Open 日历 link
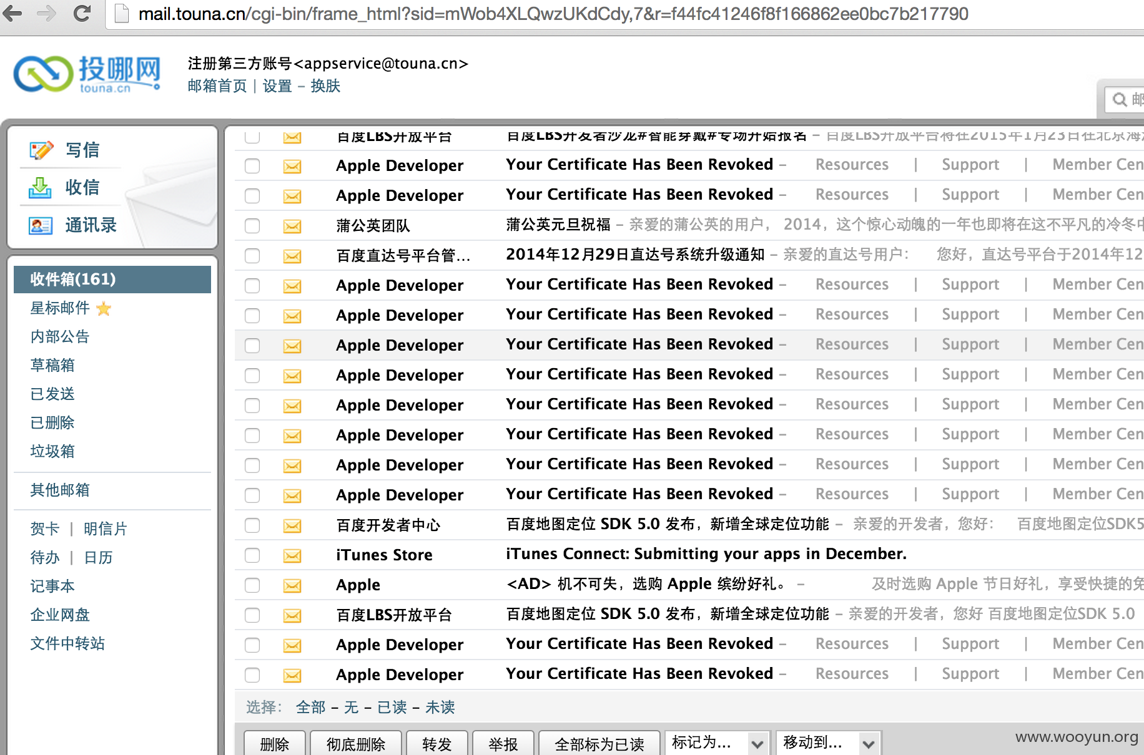 tap(98, 557)
